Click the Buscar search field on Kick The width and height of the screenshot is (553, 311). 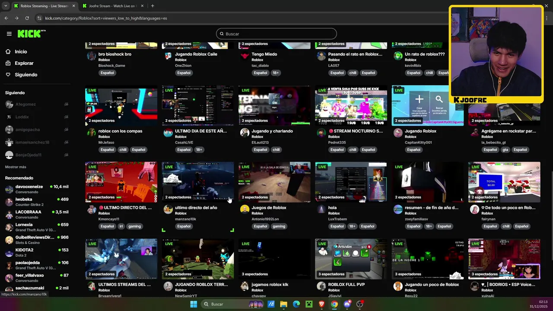(x=276, y=34)
